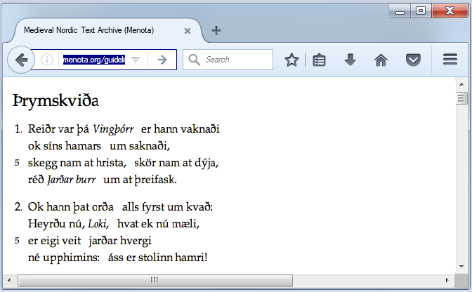The image size is (472, 292).
Task: Show the bookmarks list
Action: 320,60
